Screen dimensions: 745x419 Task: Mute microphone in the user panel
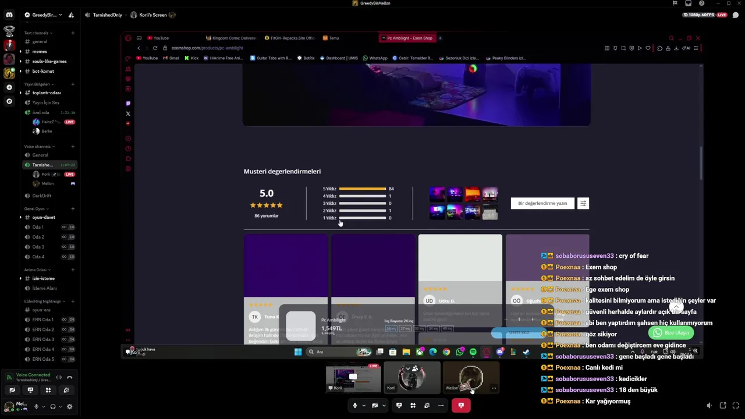[36, 407]
